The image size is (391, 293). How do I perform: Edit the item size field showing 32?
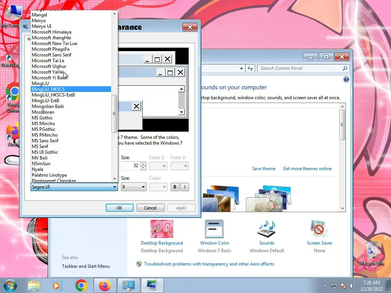click(x=131, y=166)
